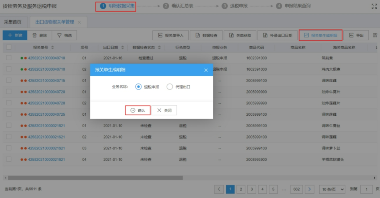Click the current page 1 button
Image resolution: width=380 pixels, height=198 pixels.
point(230,189)
